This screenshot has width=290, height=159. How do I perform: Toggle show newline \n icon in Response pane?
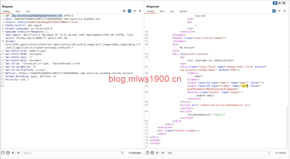[x=279, y=11]
